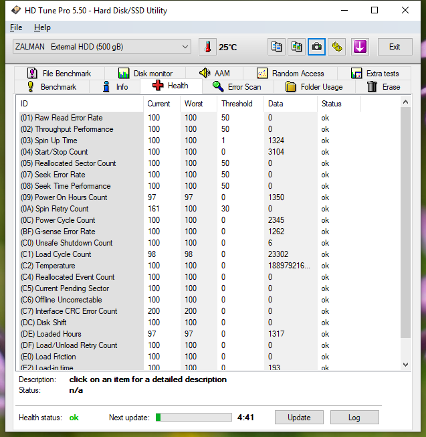Click the Log button
This screenshot has width=426, height=437.
point(354,417)
